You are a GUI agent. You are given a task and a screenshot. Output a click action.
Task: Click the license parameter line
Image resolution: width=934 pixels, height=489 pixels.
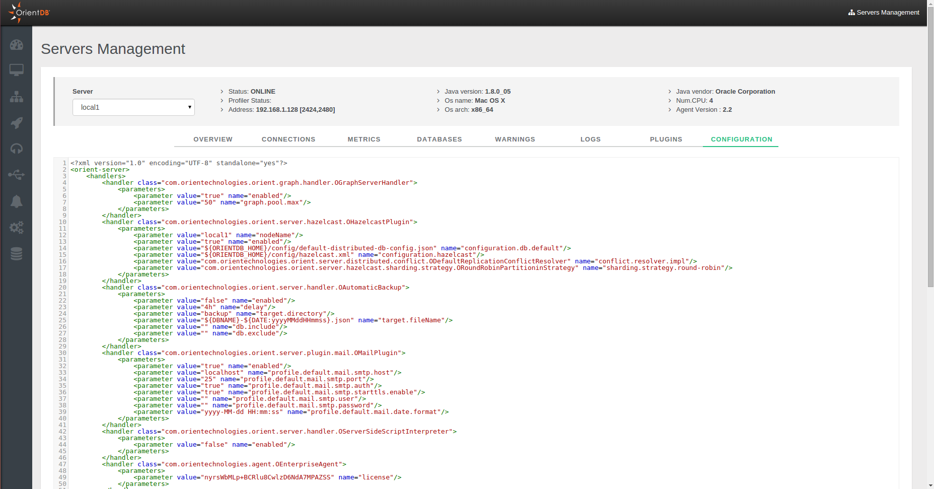click(x=267, y=477)
